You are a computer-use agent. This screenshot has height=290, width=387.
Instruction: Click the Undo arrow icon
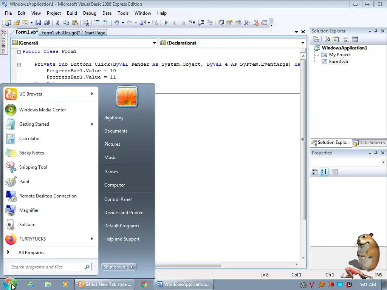tap(116, 23)
